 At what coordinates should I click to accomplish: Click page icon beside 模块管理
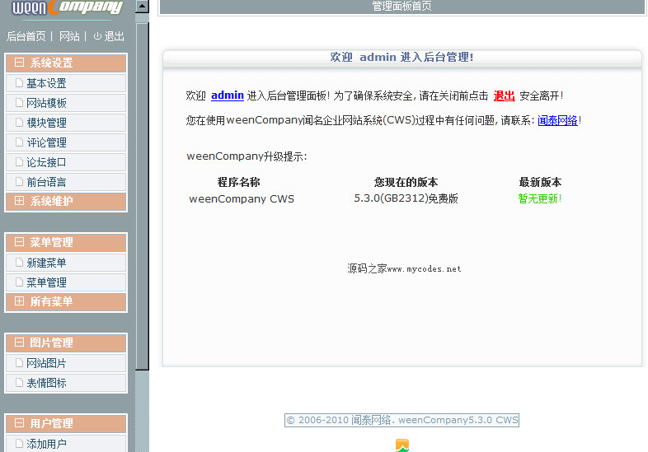click(19, 123)
